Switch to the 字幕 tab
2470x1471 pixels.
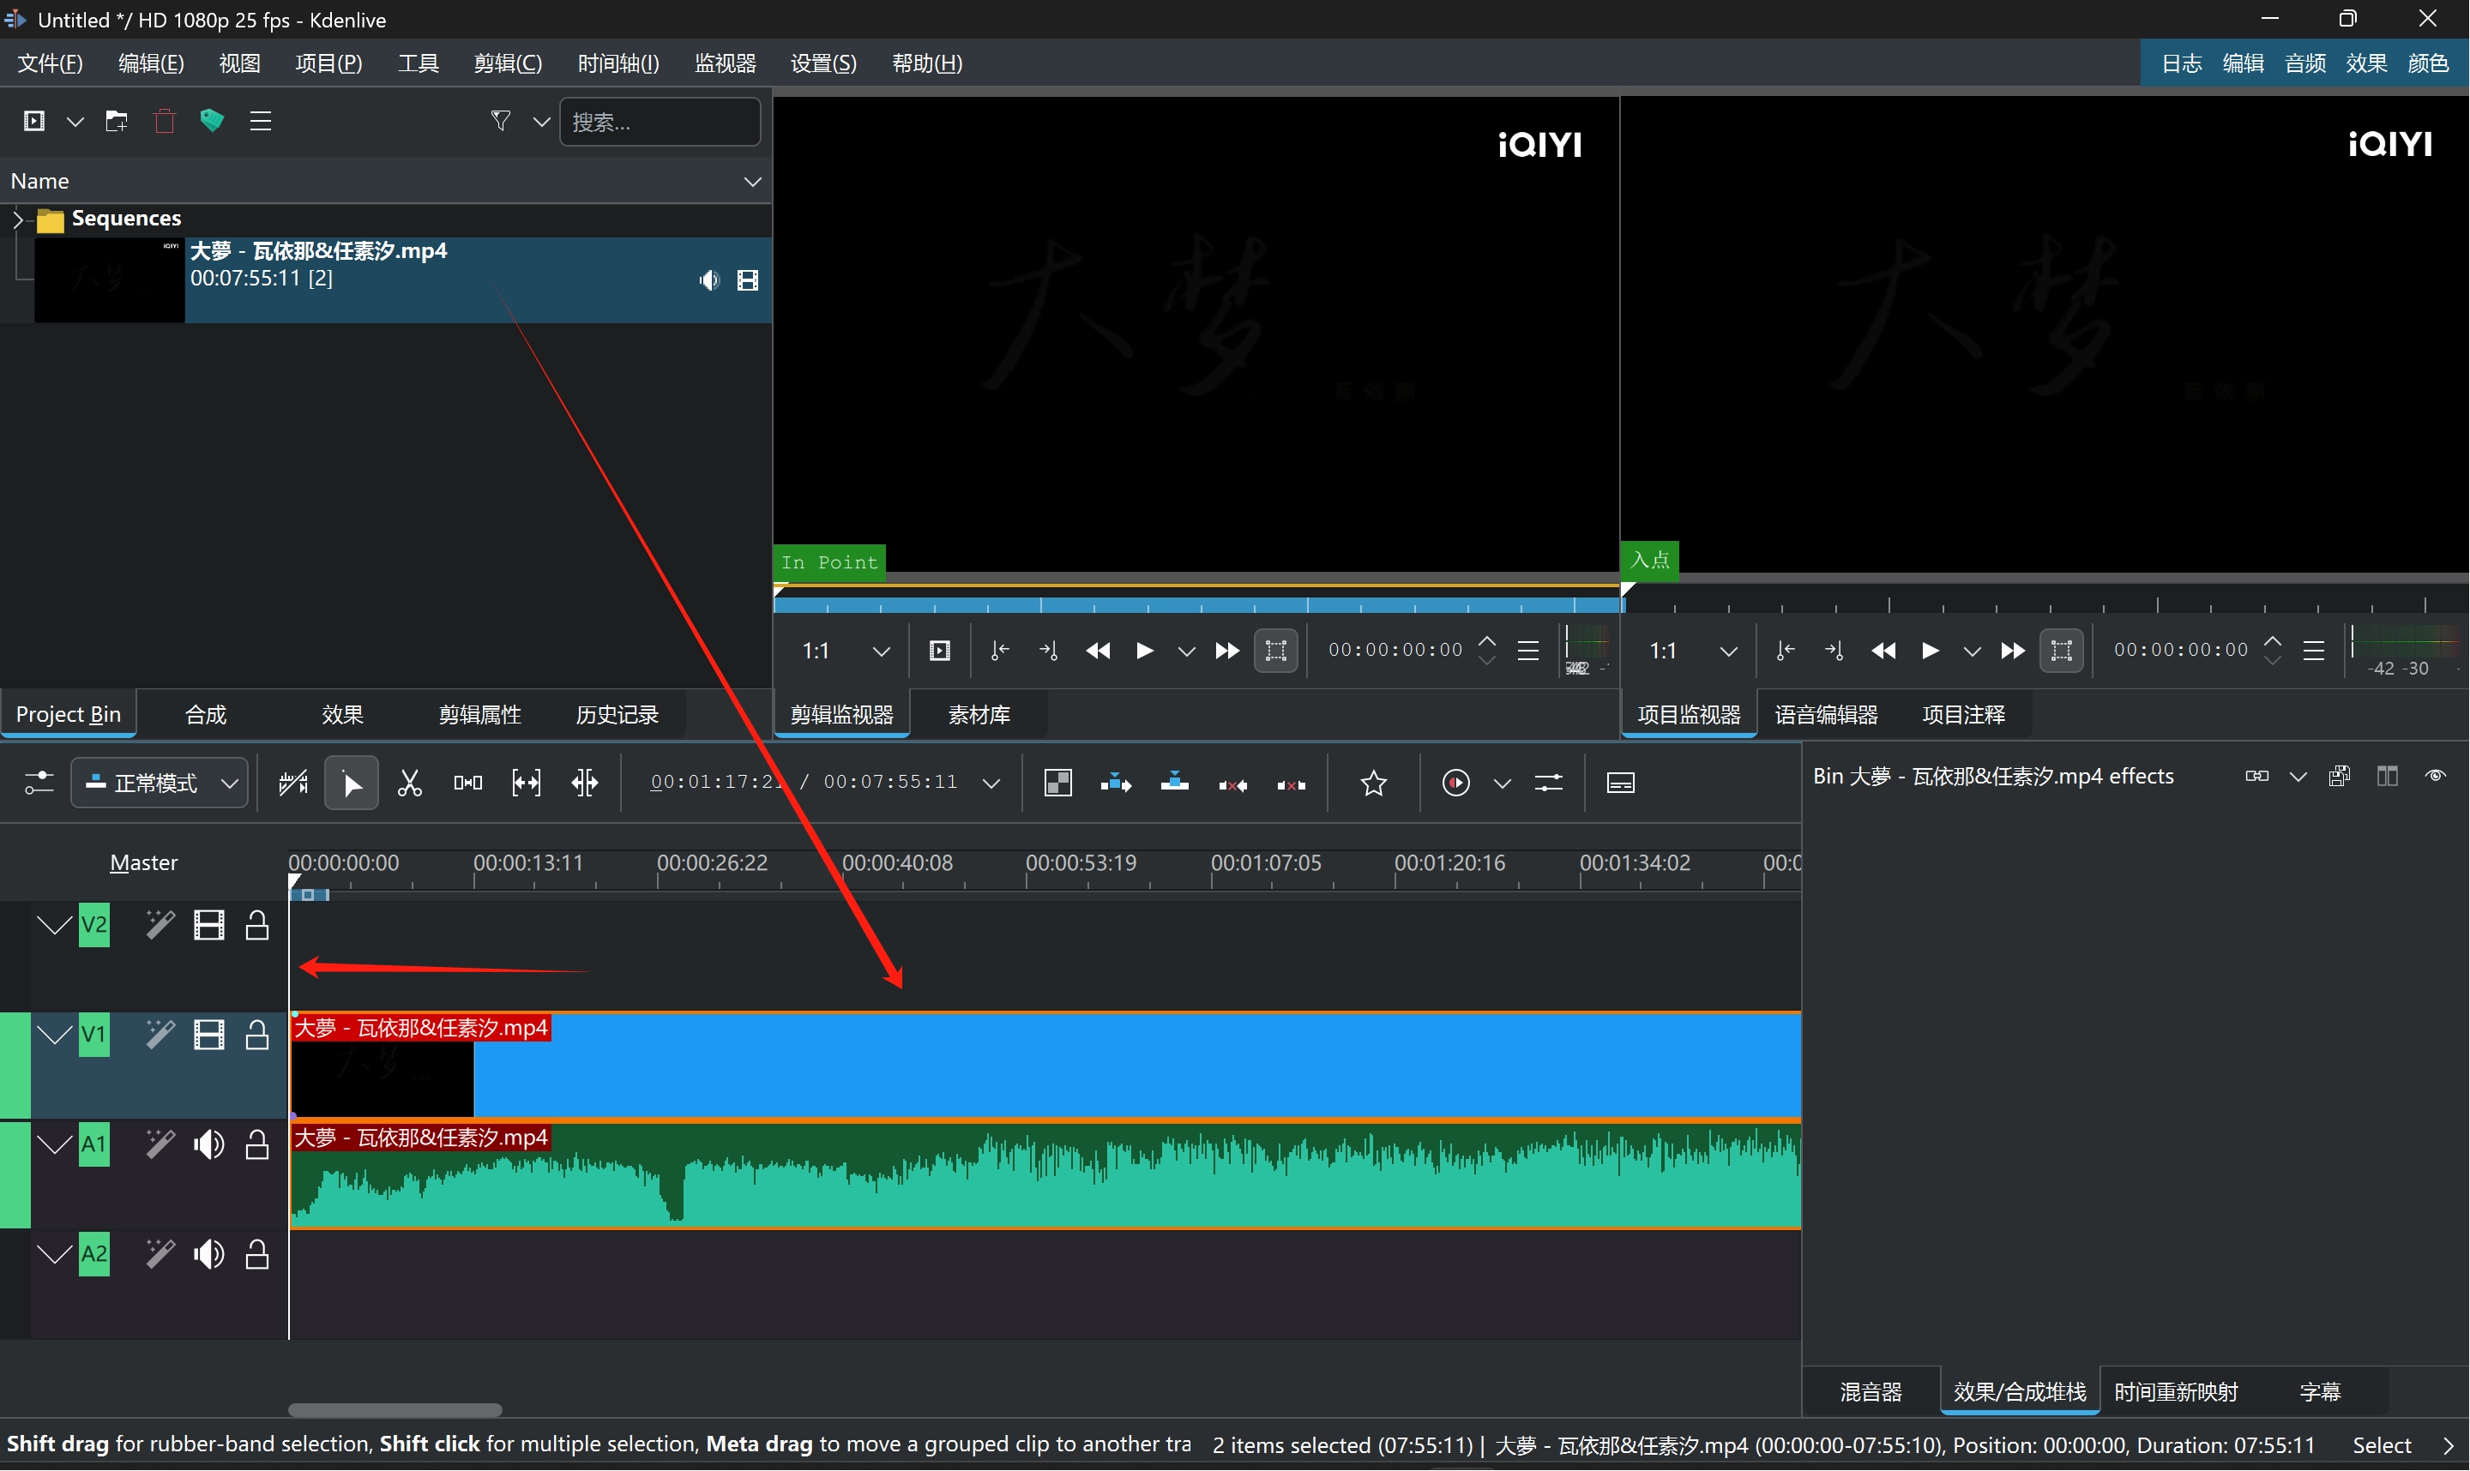[x=2320, y=1393]
